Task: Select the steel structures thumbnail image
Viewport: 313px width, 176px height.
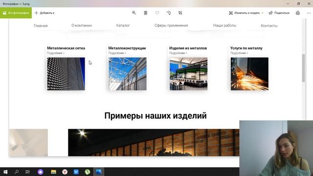Action: [128, 74]
